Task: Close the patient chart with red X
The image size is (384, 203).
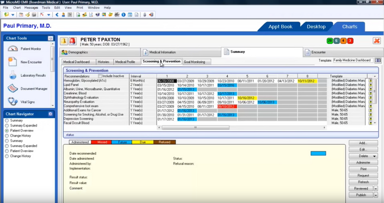Action: (x=377, y=40)
